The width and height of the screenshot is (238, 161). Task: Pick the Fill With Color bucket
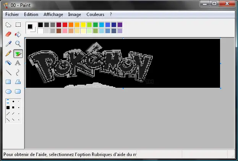click(x=18, y=34)
